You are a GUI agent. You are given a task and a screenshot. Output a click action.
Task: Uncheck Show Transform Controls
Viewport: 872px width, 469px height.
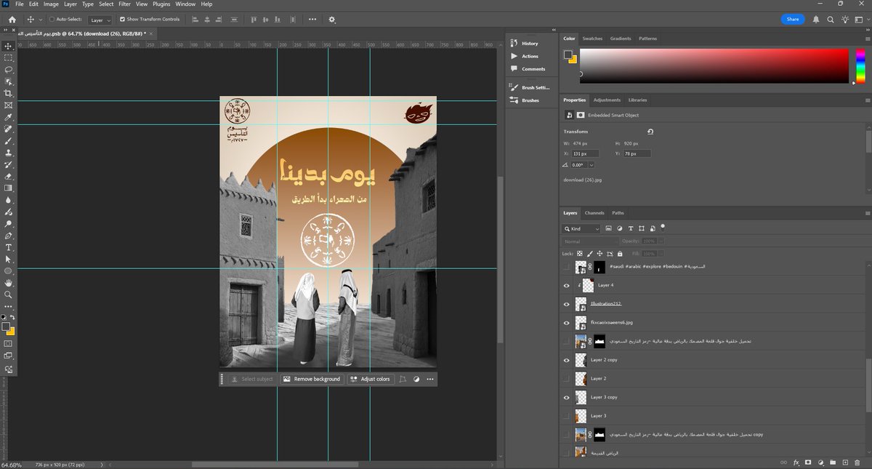122,20
